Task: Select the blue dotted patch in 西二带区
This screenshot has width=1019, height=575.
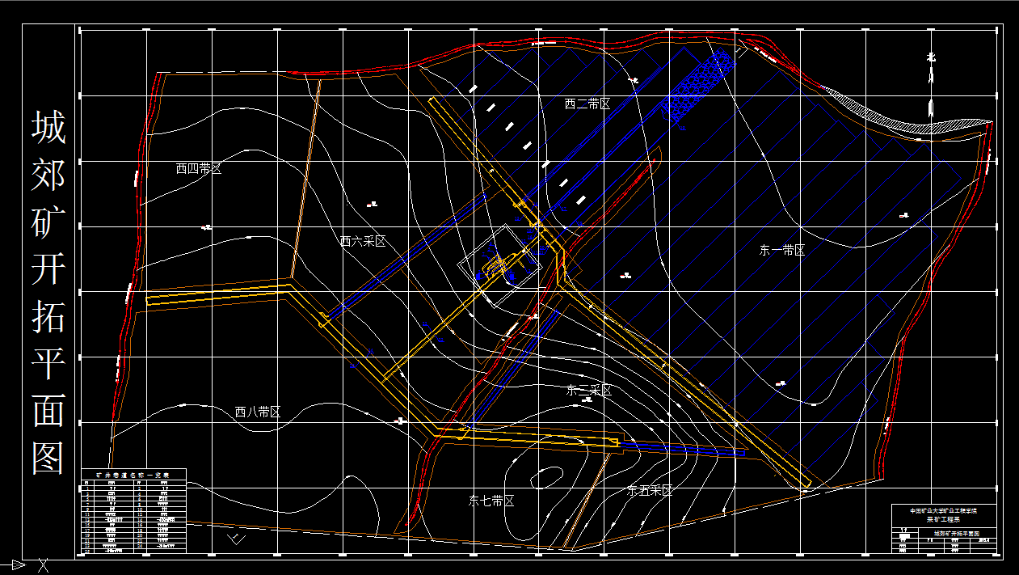Action: (697, 87)
